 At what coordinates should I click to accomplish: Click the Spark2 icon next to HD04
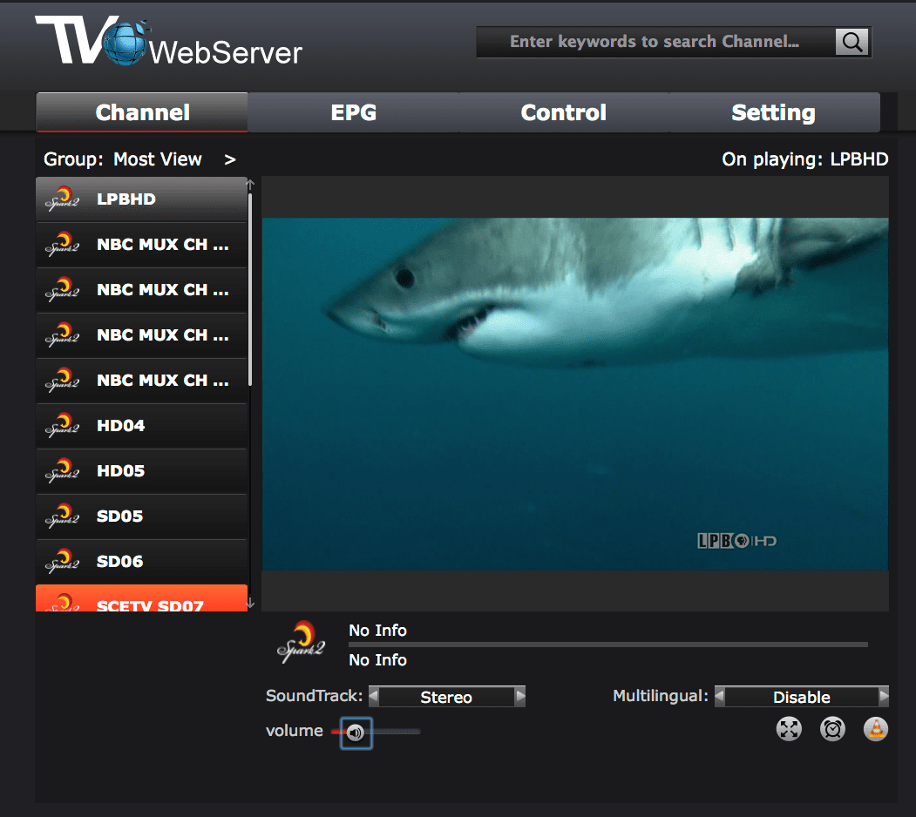coord(63,426)
